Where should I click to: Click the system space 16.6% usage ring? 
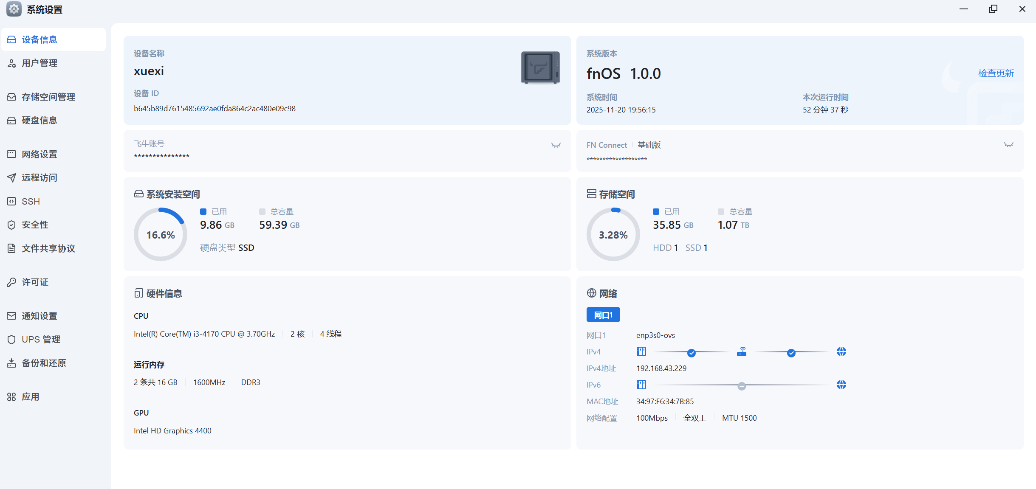(161, 235)
